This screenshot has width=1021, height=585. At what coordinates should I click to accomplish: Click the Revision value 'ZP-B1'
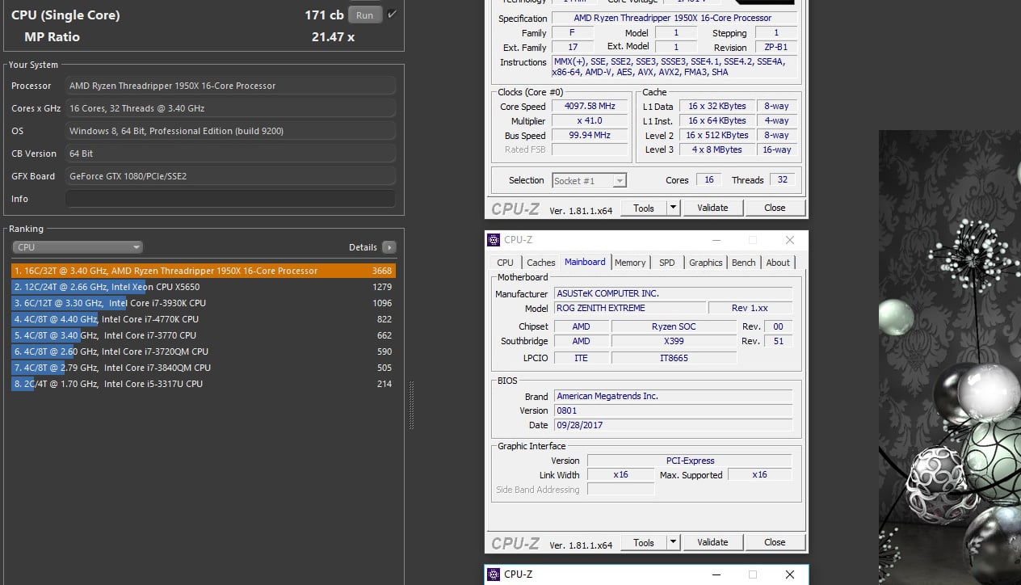click(x=775, y=48)
